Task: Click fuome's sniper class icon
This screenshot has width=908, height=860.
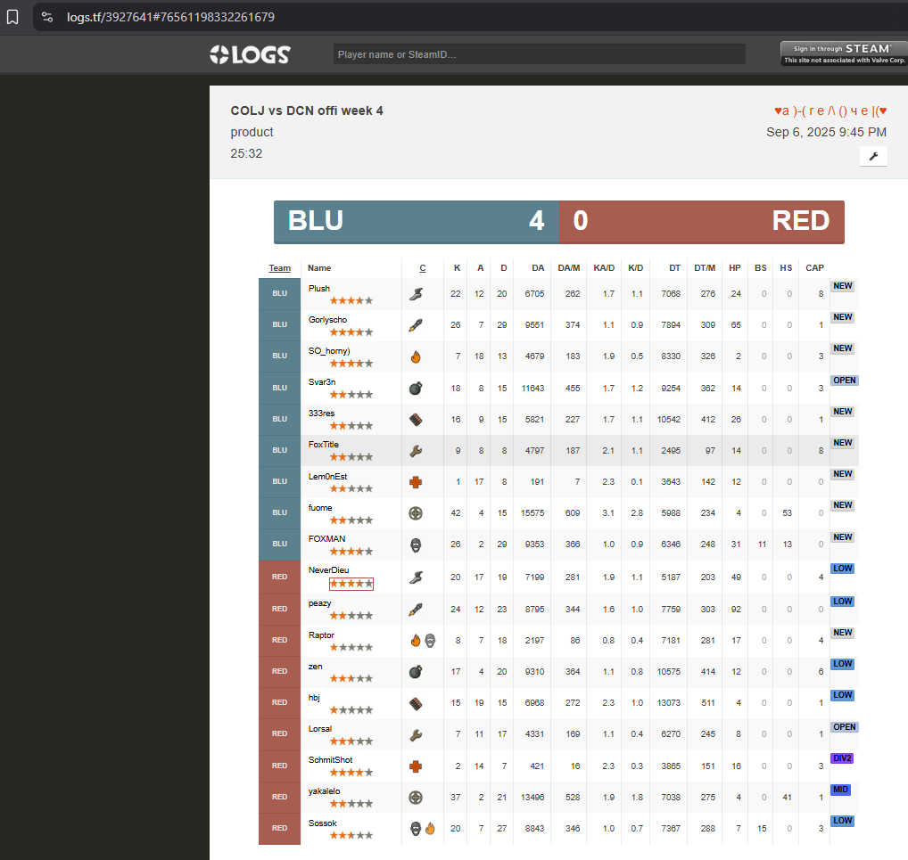Action: (416, 513)
